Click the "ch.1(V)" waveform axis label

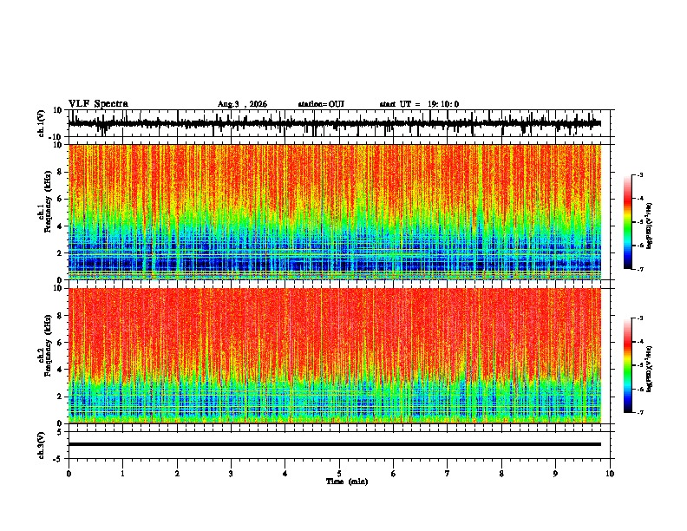[x=42, y=123]
